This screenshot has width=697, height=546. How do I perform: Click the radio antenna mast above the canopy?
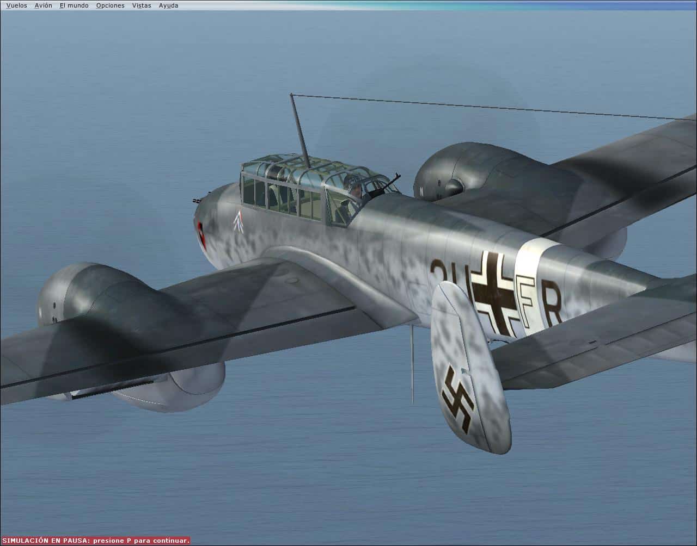[300, 131]
